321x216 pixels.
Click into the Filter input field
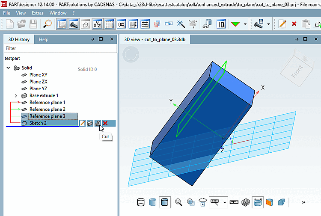tap(60, 48)
